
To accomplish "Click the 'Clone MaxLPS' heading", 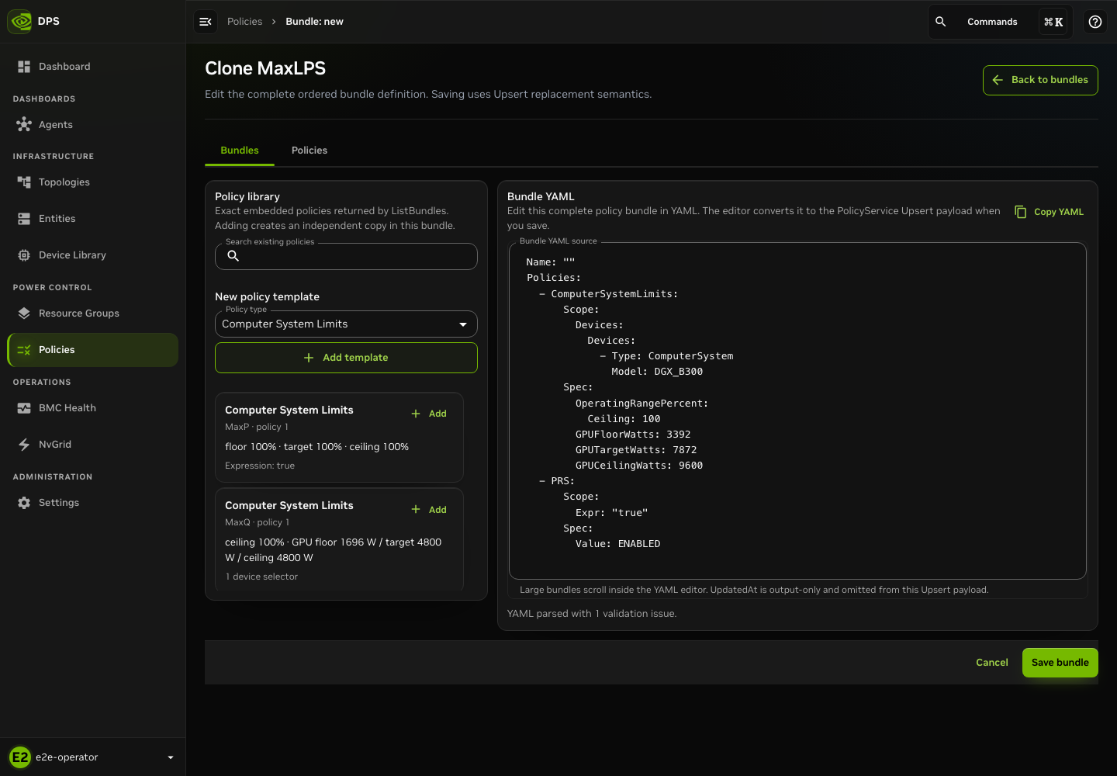I will [265, 68].
